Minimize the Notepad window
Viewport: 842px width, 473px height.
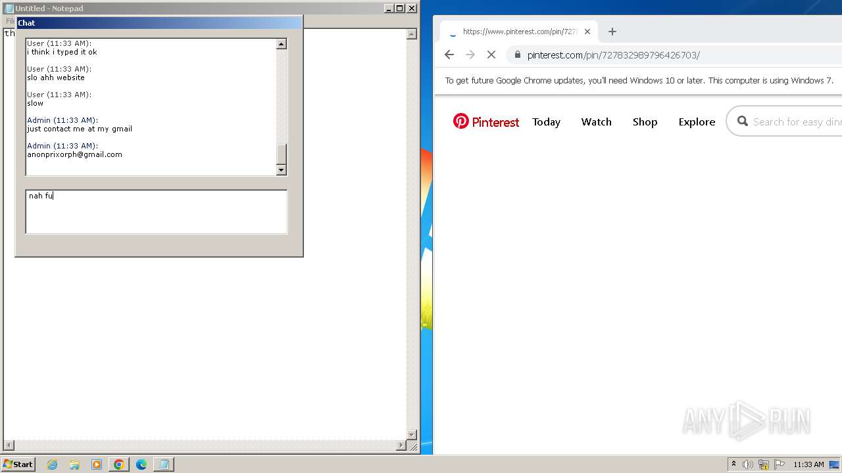pos(389,9)
